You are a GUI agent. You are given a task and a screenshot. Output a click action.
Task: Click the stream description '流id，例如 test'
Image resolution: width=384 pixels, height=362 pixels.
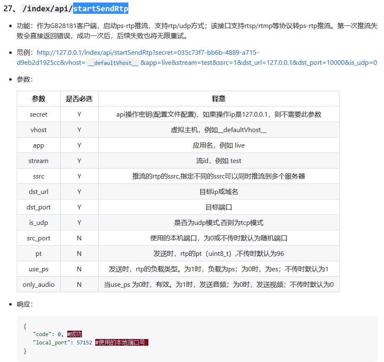tap(219, 161)
